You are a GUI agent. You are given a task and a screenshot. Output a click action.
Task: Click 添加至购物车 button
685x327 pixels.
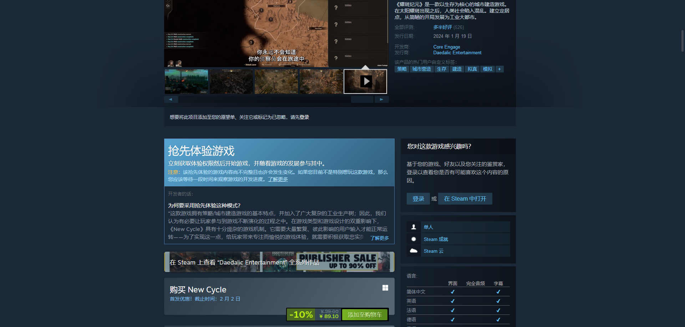pos(365,315)
